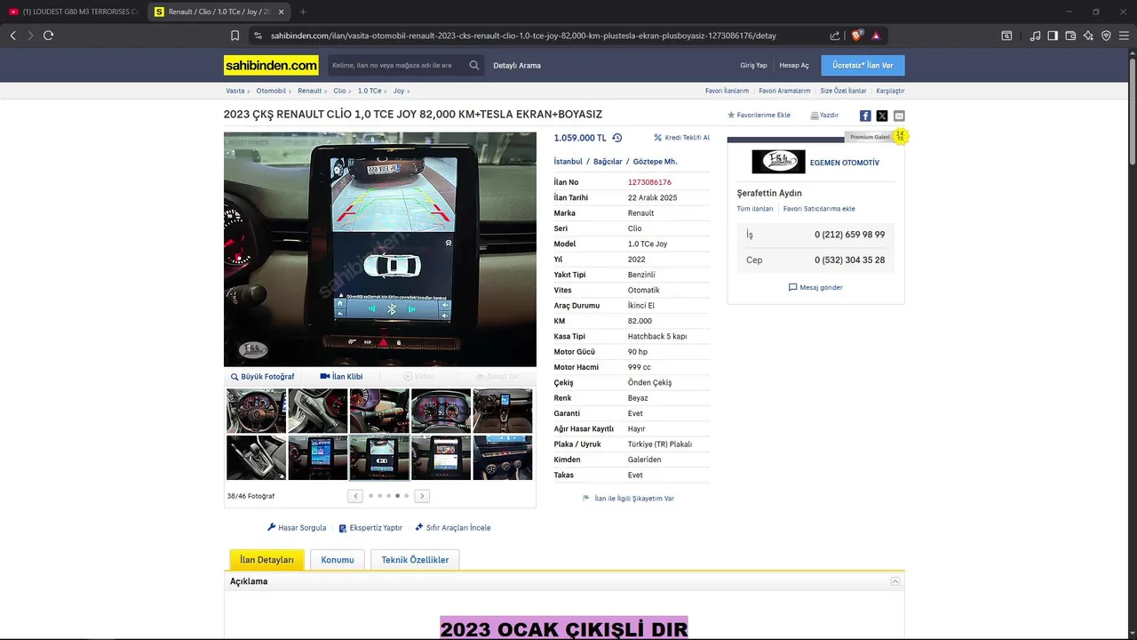Click Sıfır Araçları İncele link
Viewport: 1137px width, 640px height.
click(452, 528)
